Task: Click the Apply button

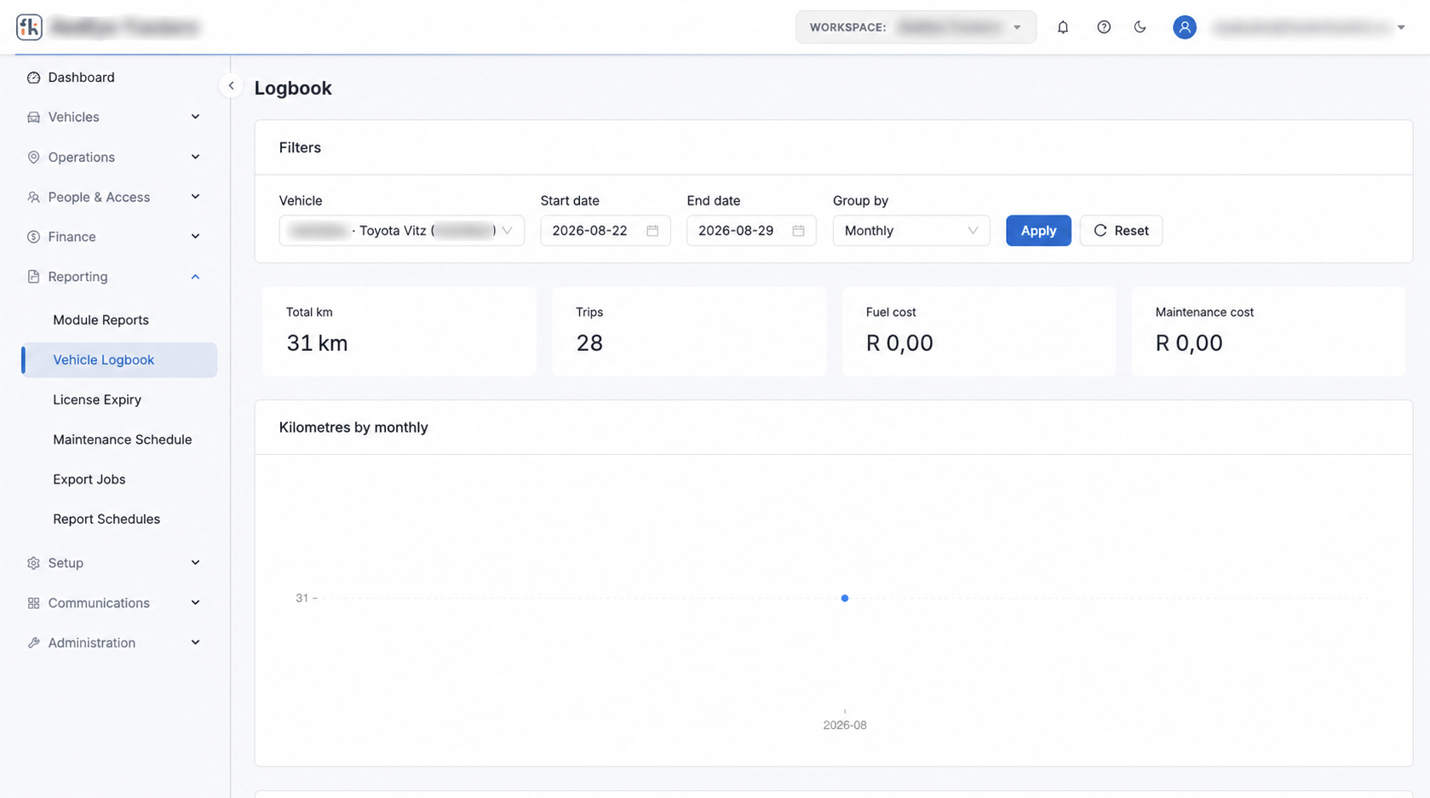Action: pos(1038,231)
